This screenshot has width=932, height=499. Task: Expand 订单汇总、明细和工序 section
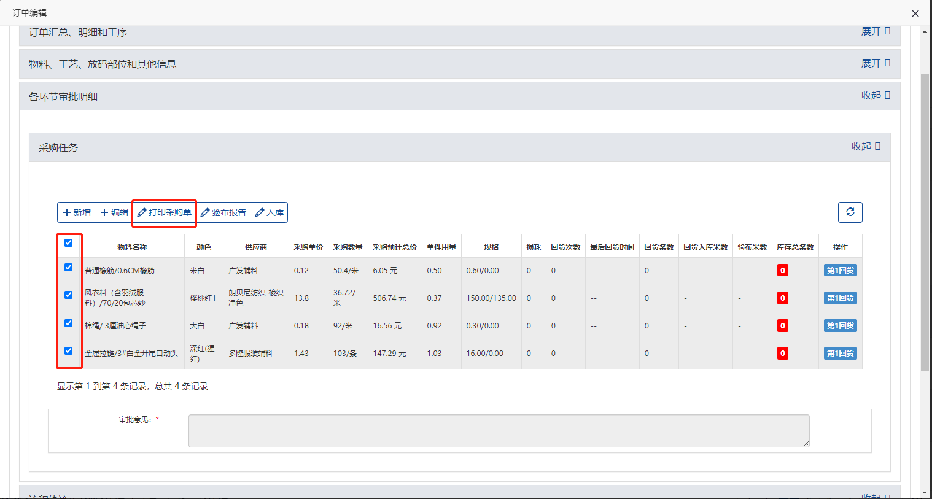pyautogui.click(x=875, y=31)
